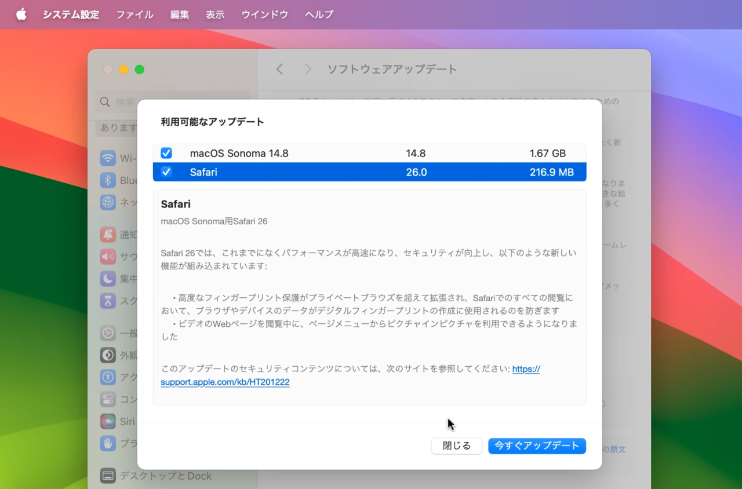
Task: Open the Notifications (通知) settings icon
Action: point(108,234)
